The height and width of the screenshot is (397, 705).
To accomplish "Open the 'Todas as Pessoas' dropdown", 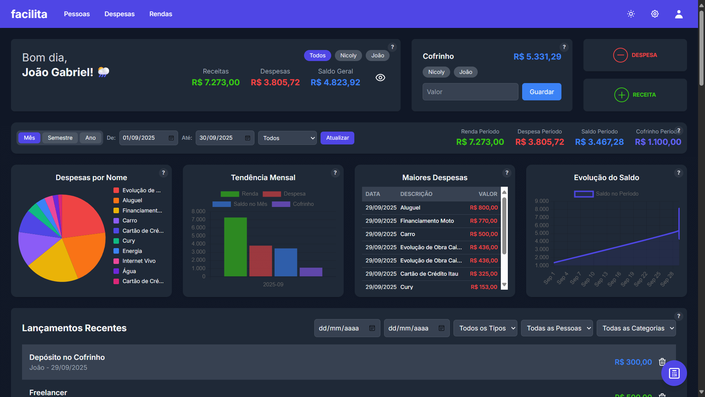I will coord(557,328).
